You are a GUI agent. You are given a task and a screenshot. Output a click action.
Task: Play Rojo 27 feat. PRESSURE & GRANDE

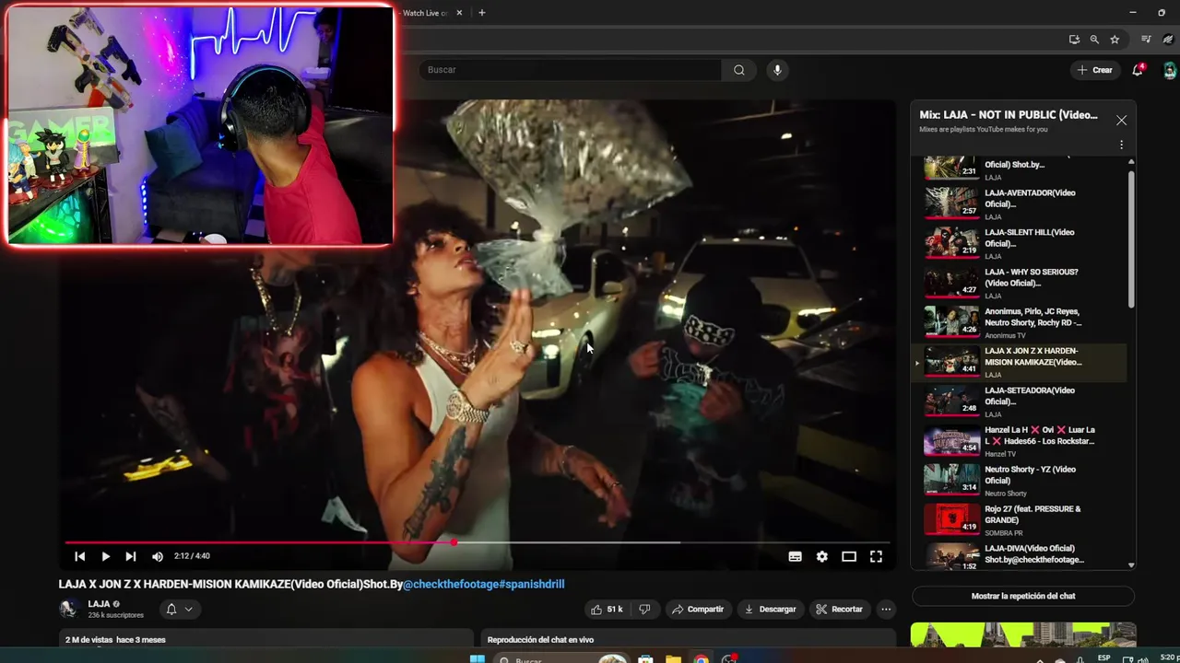coord(1021,520)
